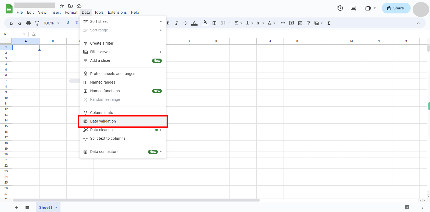
Task: Show the side panel chevron
Action: coord(422,207)
